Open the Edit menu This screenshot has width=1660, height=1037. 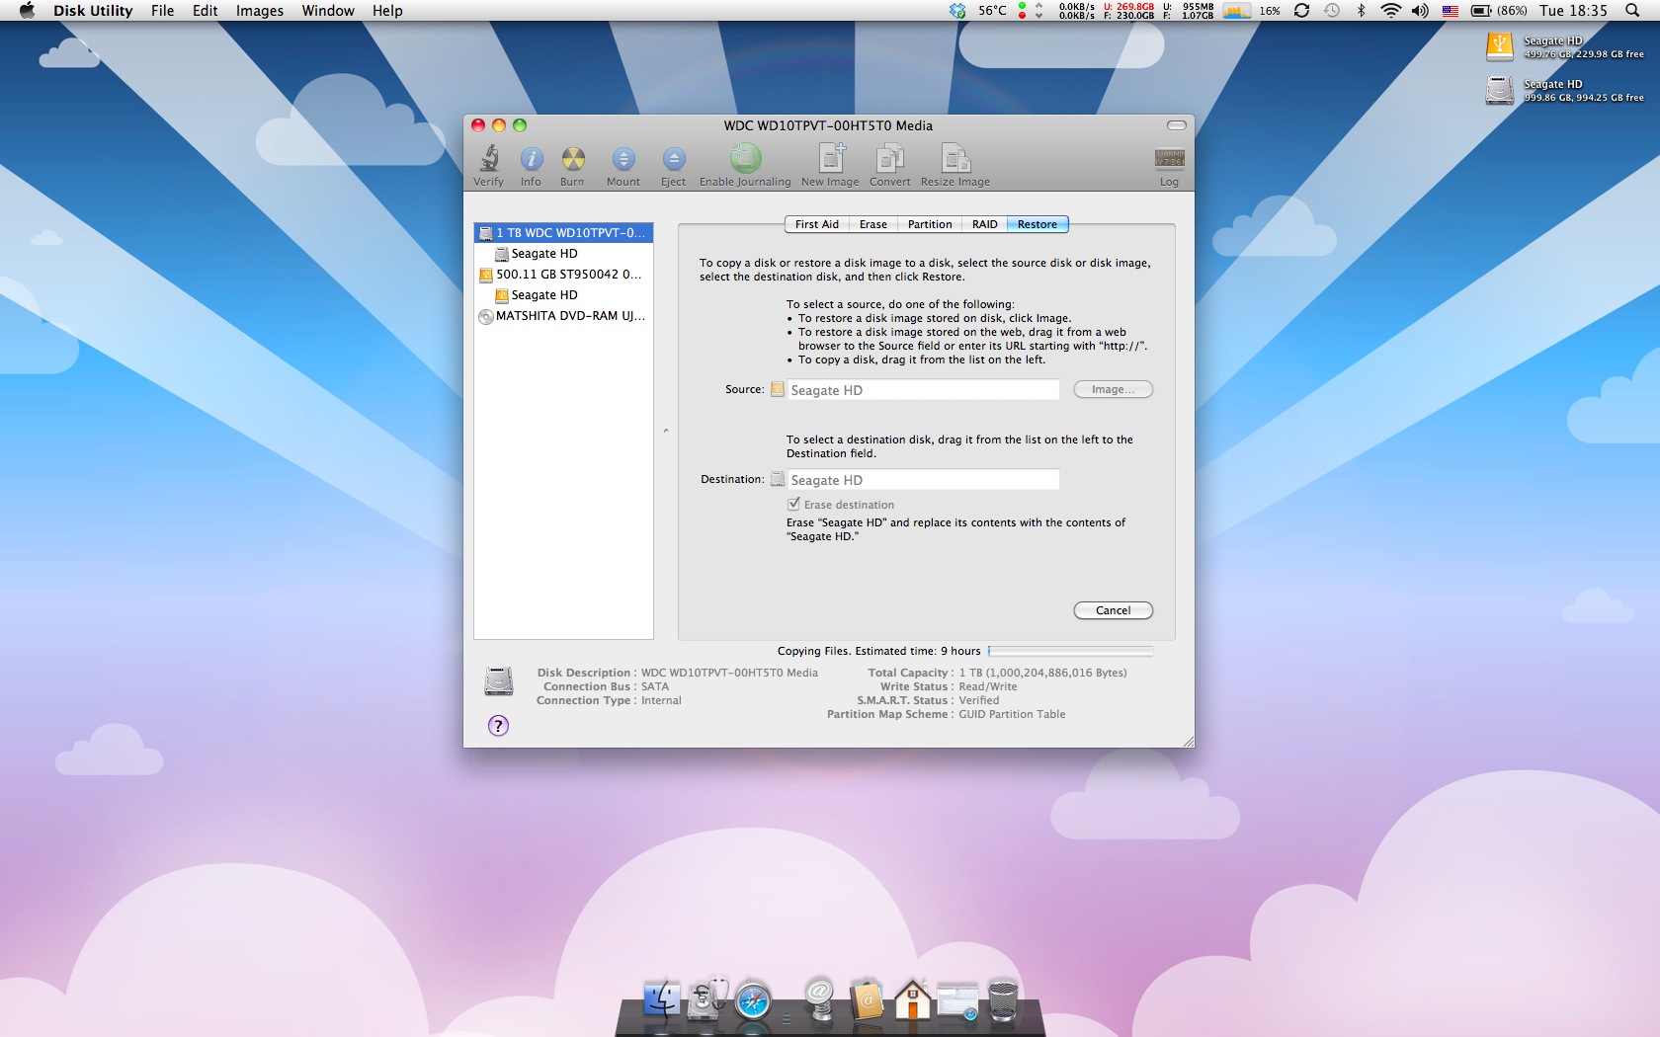pyautogui.click(x=205, y=11)
